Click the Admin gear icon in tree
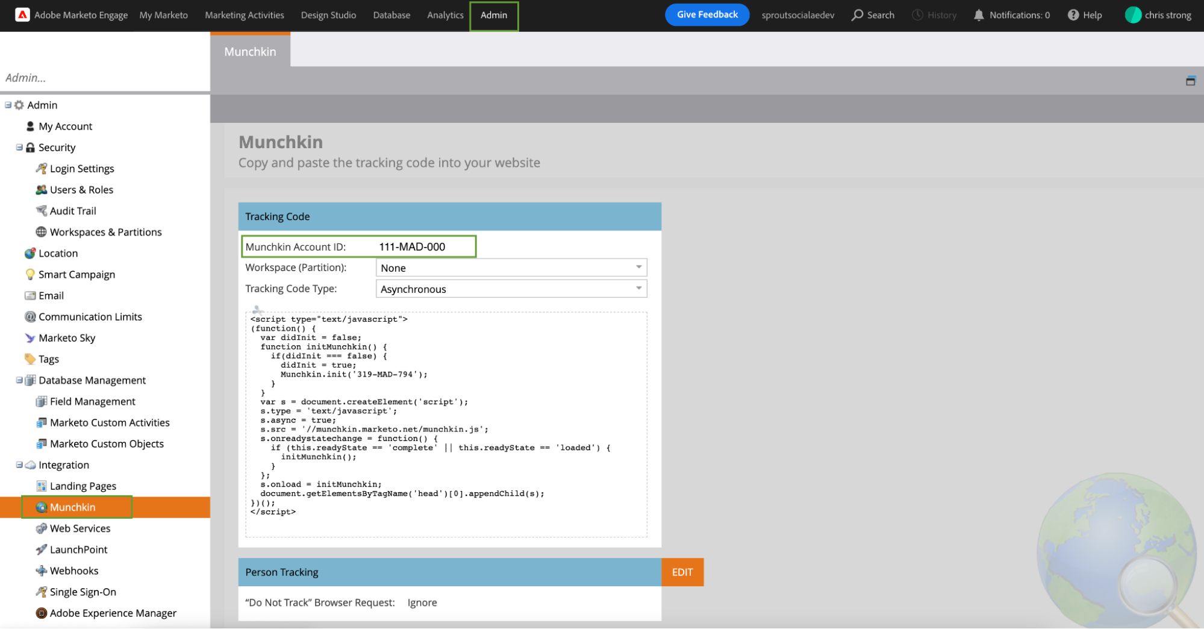Screen dimensions: 1204x629 [19, 105]
